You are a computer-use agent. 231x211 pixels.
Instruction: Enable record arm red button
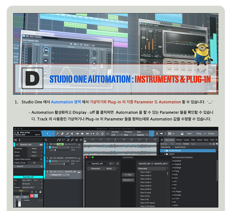tap(32, 196)
